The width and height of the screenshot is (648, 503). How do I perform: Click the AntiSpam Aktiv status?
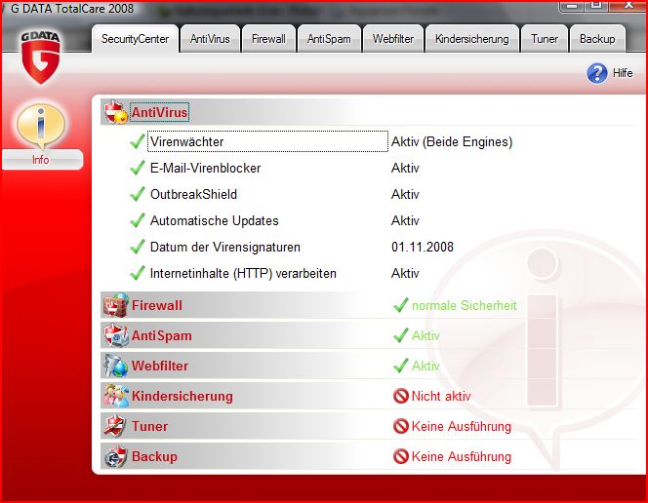425,335
